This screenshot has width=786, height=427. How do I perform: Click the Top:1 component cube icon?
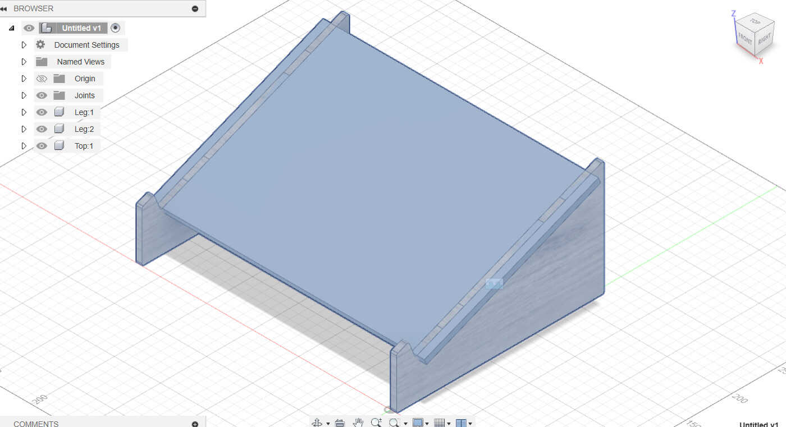(59, 146)
